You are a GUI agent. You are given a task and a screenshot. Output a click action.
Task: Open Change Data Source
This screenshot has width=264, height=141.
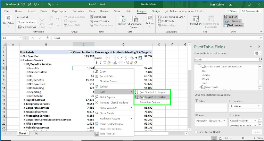click(x=134, y=22)
